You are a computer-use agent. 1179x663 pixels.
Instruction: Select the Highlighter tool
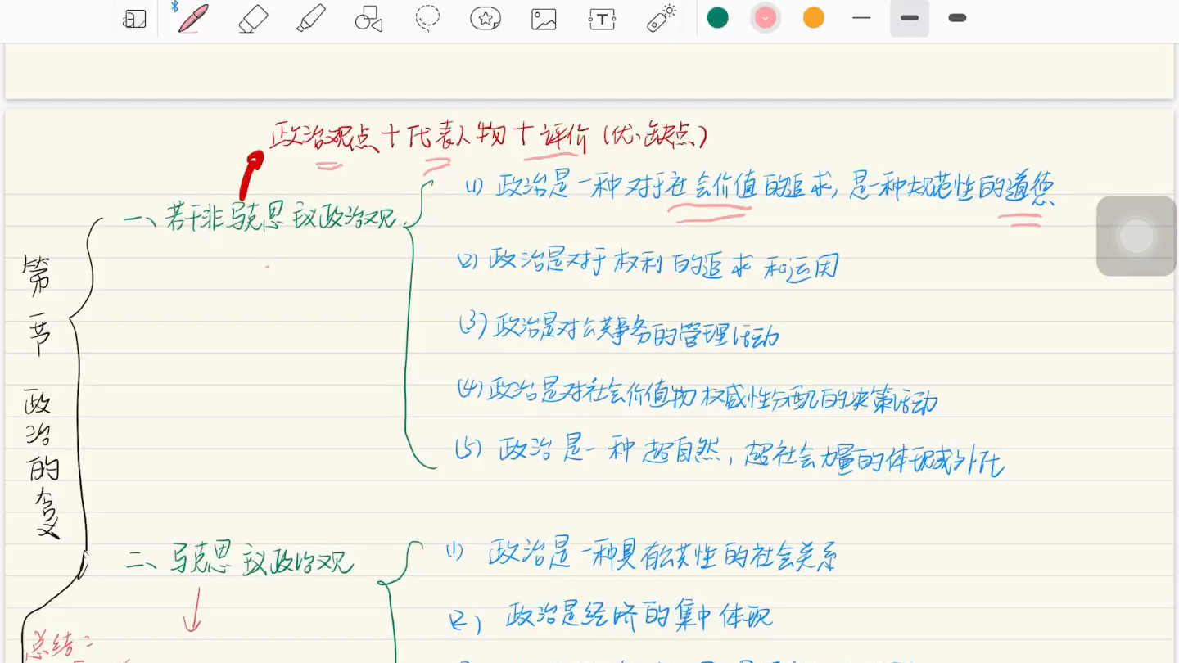click(x=311, y=18)
